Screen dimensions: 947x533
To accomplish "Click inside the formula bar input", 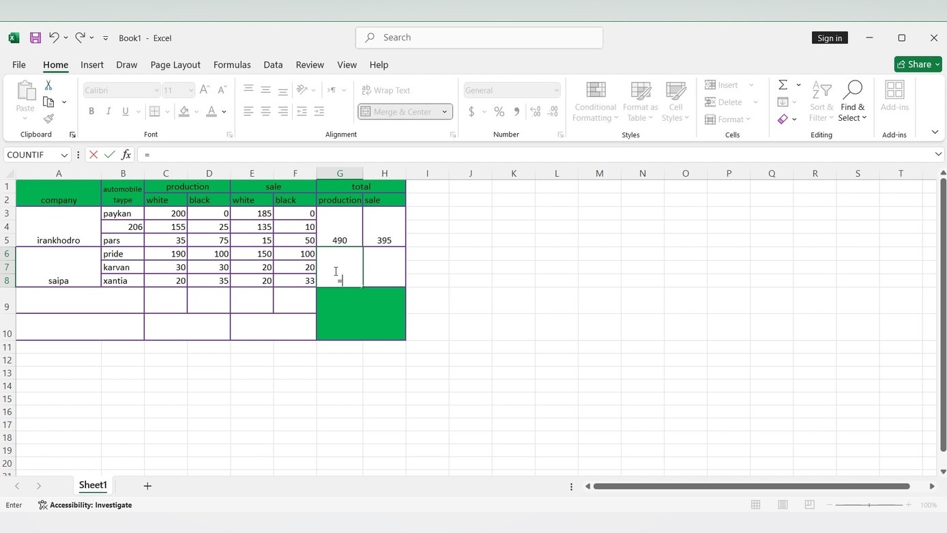I will (535, 155).
